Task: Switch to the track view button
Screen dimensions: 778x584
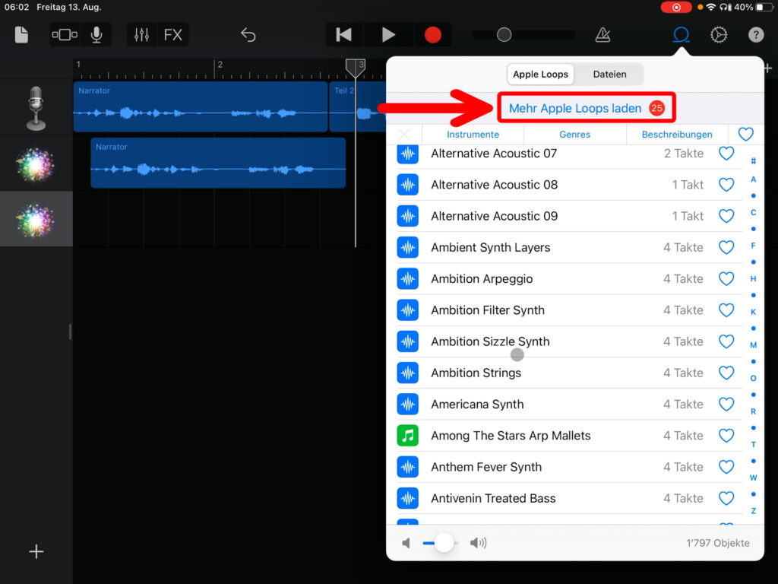Action: tap(65, 35)
